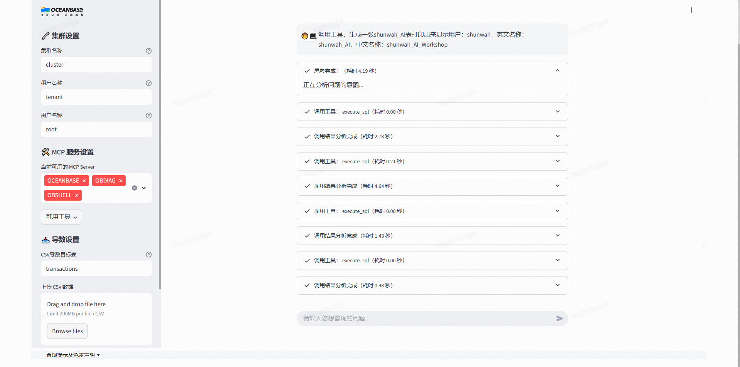Click the OceanBase logo
The image size is (740, 367).
coord(62,12)
